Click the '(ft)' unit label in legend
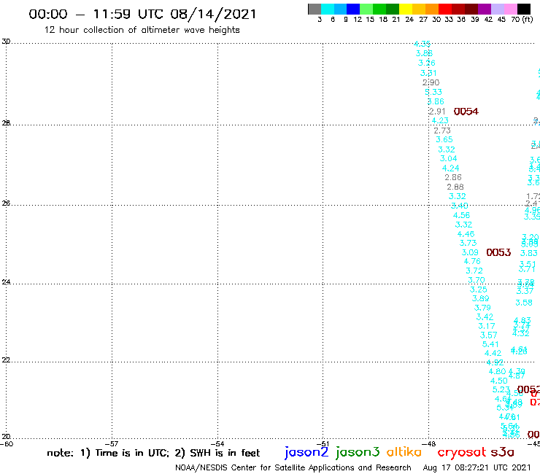Image resolution: width=540 pixels, height=474 pixels. point(528,19)
